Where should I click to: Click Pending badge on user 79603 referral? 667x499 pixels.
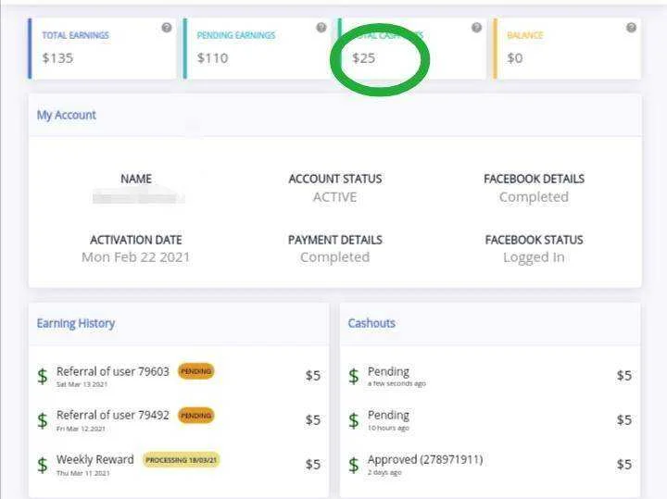click(196, 371)
